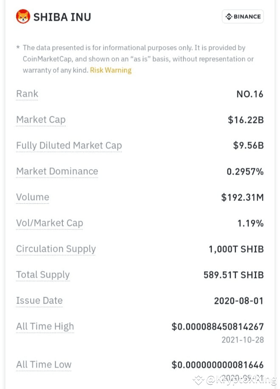
Task: Click the Issue Date label
Action: pos(39,300)
